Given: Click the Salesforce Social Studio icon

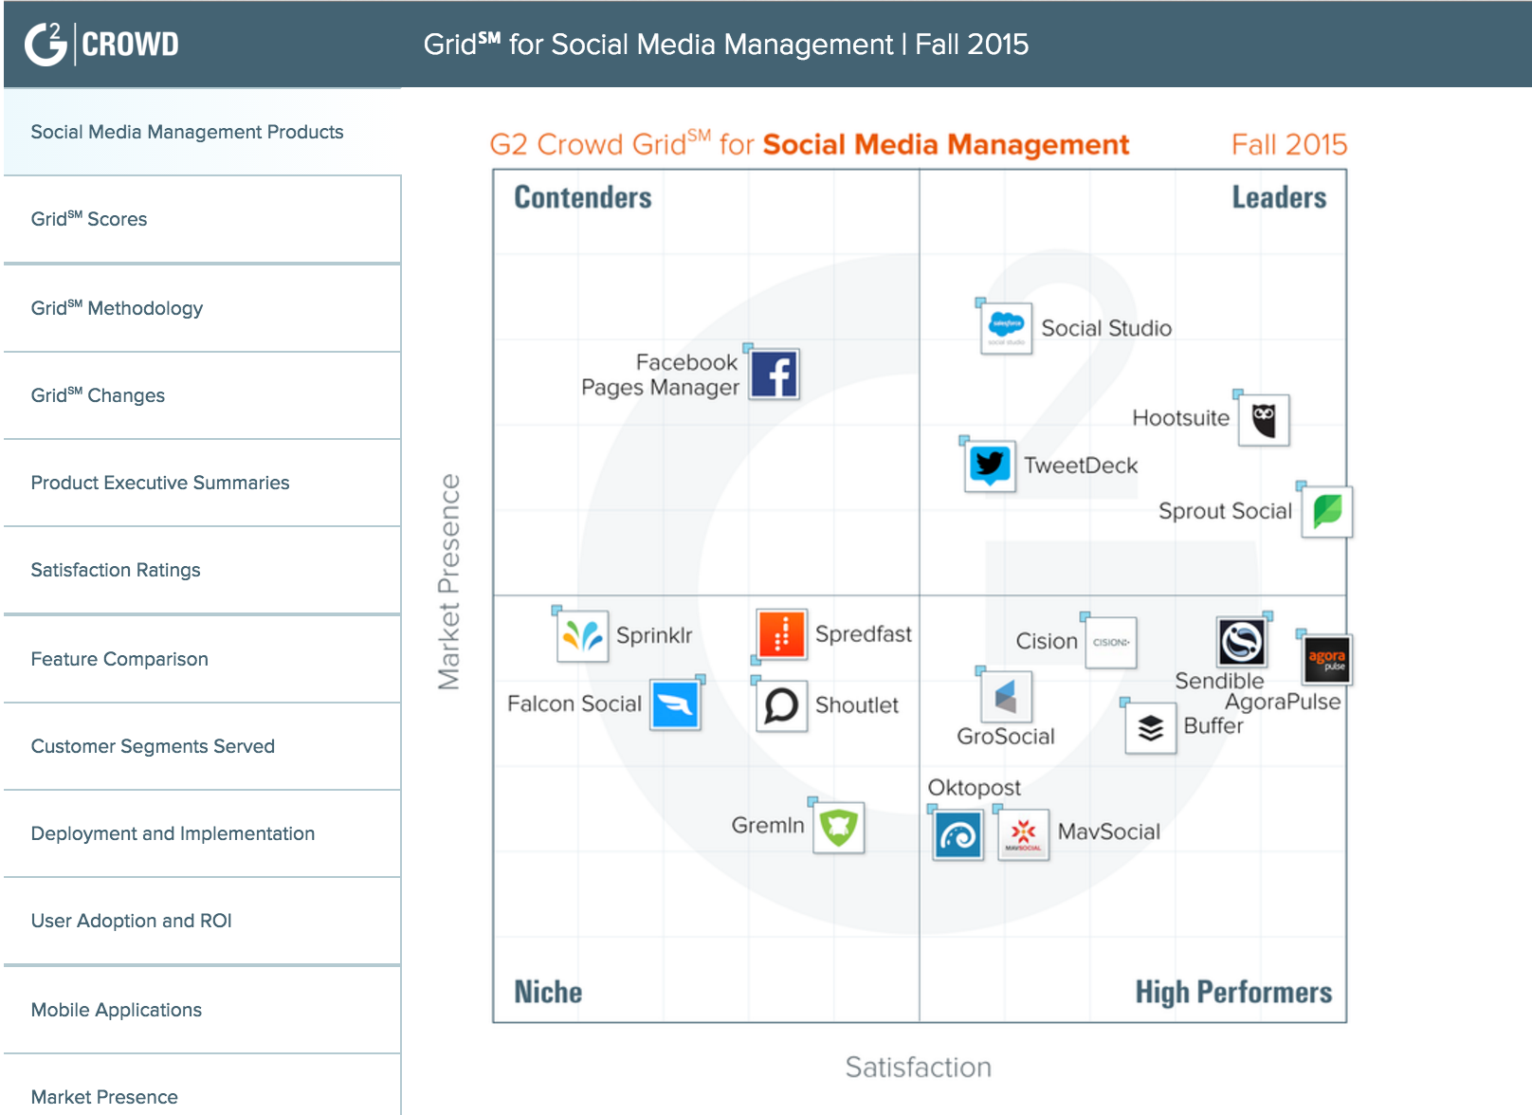Looking at the screenshot, I should coord(1006,329).
